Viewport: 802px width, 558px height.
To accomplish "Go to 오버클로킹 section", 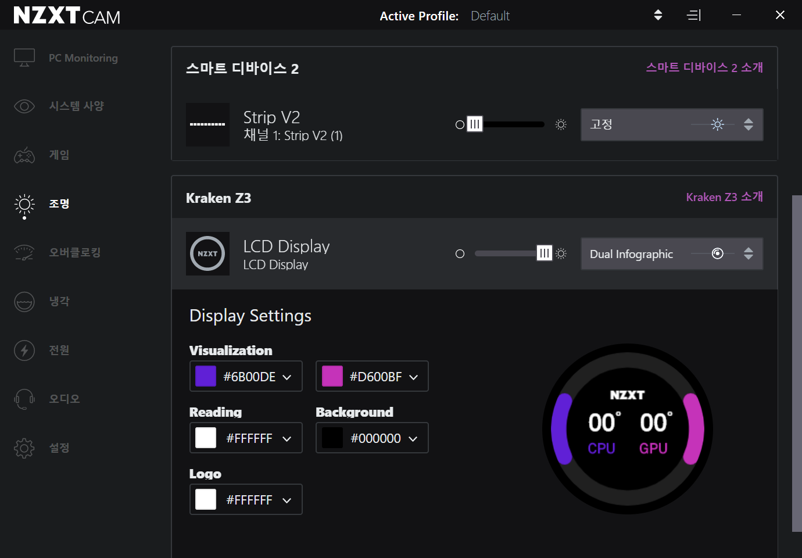I will pyautogui.click(x=75, y=253).
